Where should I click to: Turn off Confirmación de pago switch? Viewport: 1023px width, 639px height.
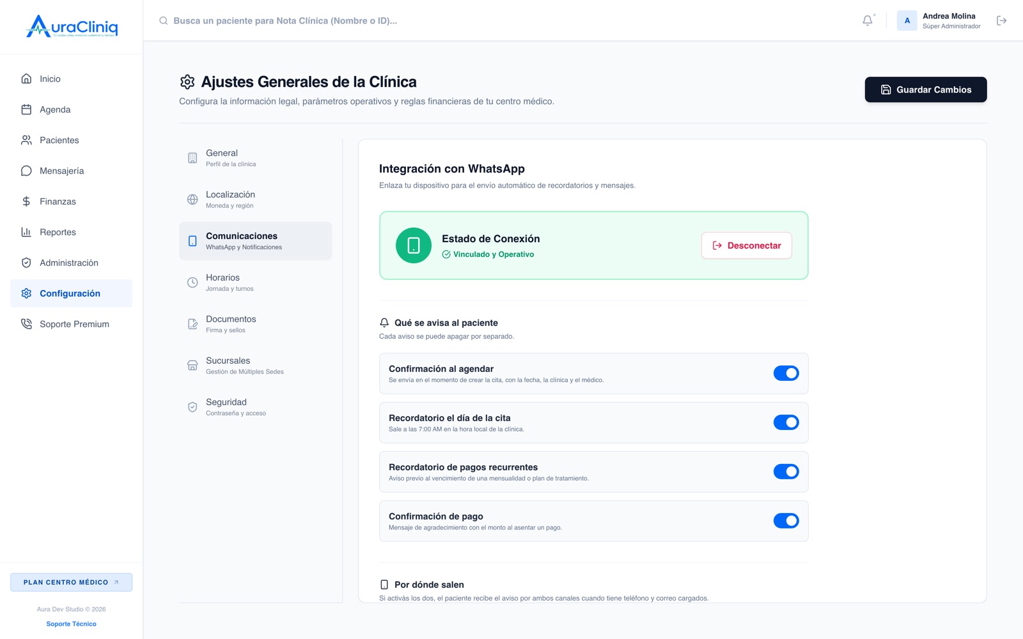(x=786, y=521)
